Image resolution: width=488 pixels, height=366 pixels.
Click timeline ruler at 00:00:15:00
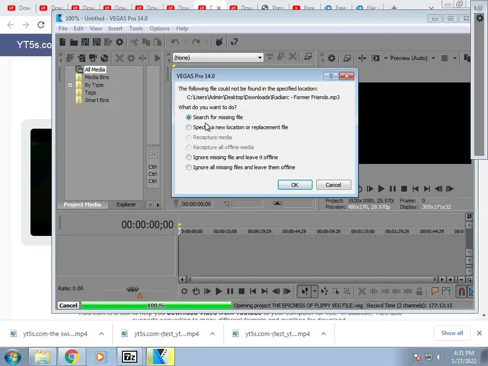pos(225,232)
